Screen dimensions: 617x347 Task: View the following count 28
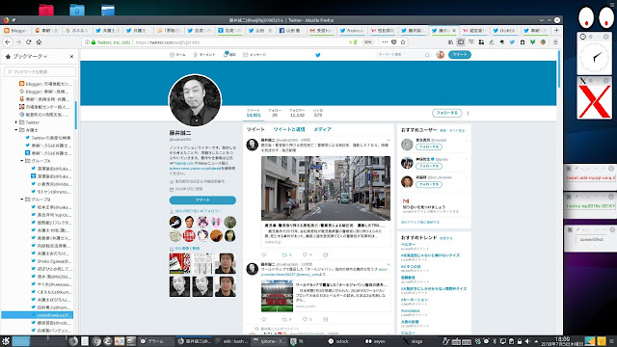click(275, 114)
